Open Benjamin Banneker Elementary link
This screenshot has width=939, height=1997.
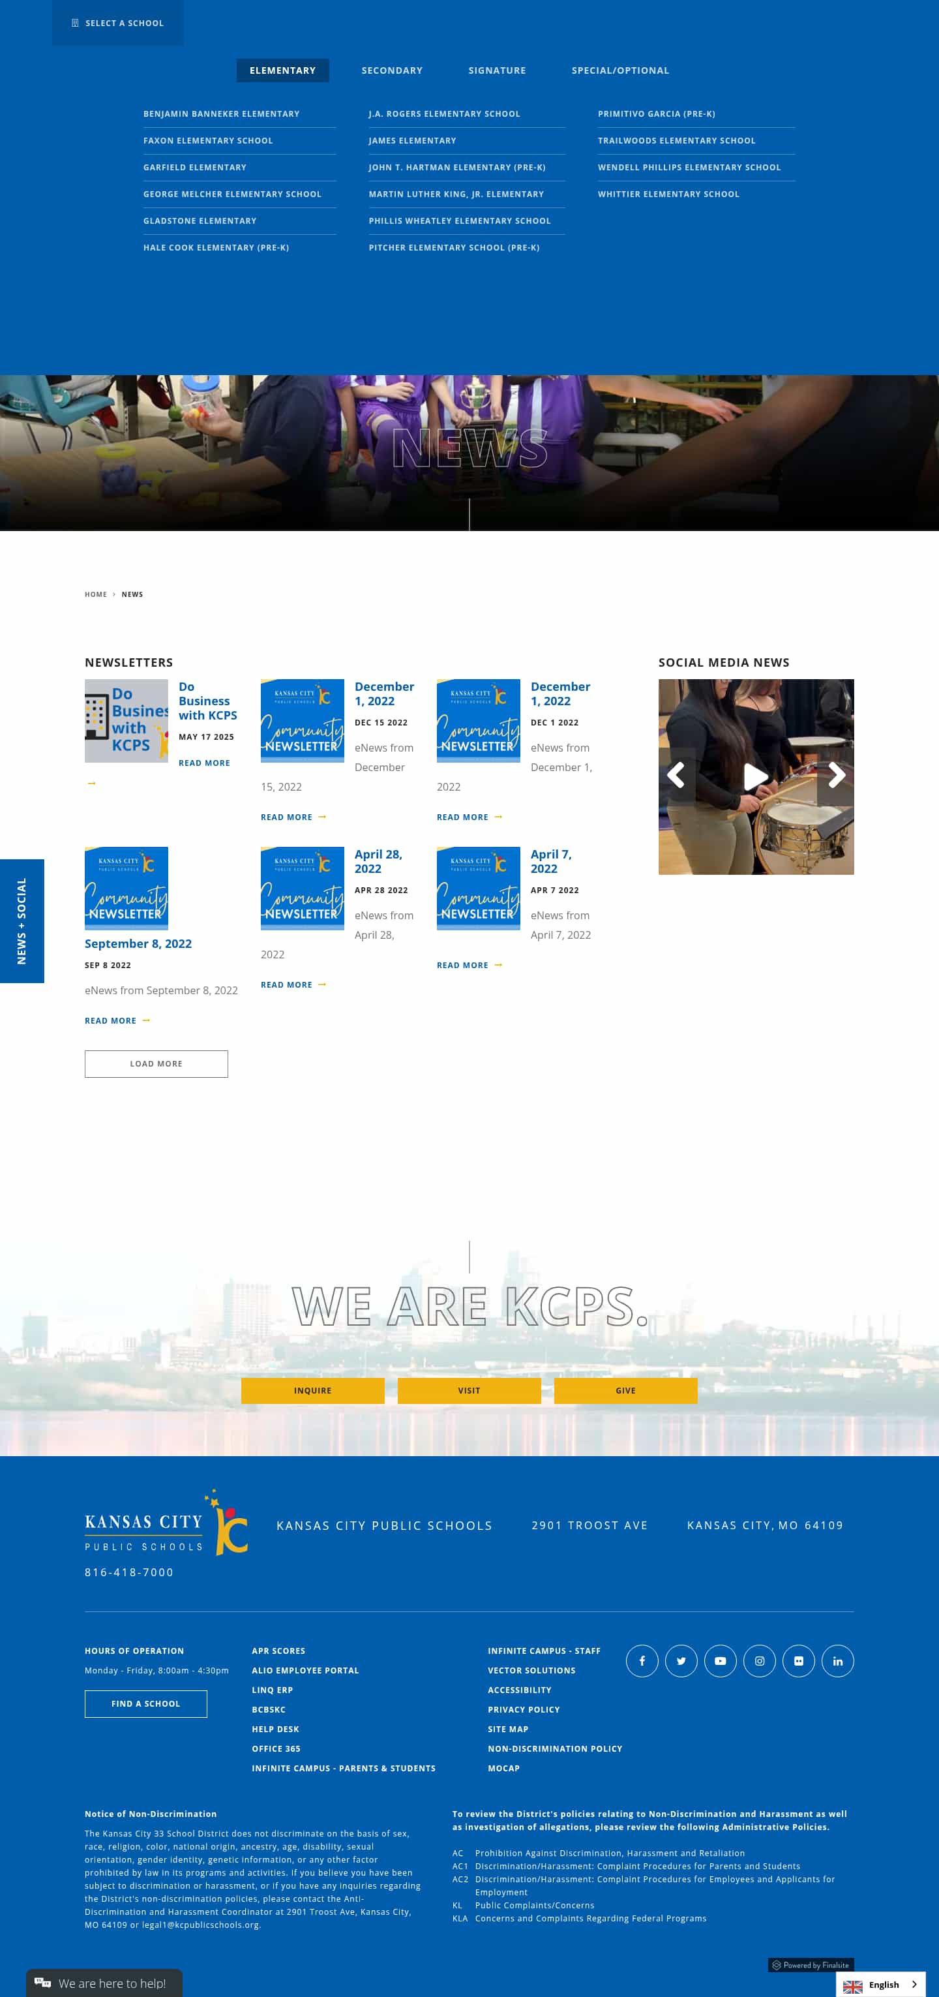pyautogui.click(x=222, y=114)
